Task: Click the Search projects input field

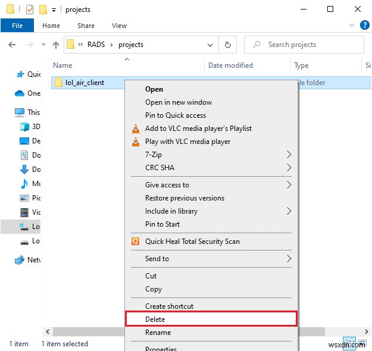Action: coord(310,45)
